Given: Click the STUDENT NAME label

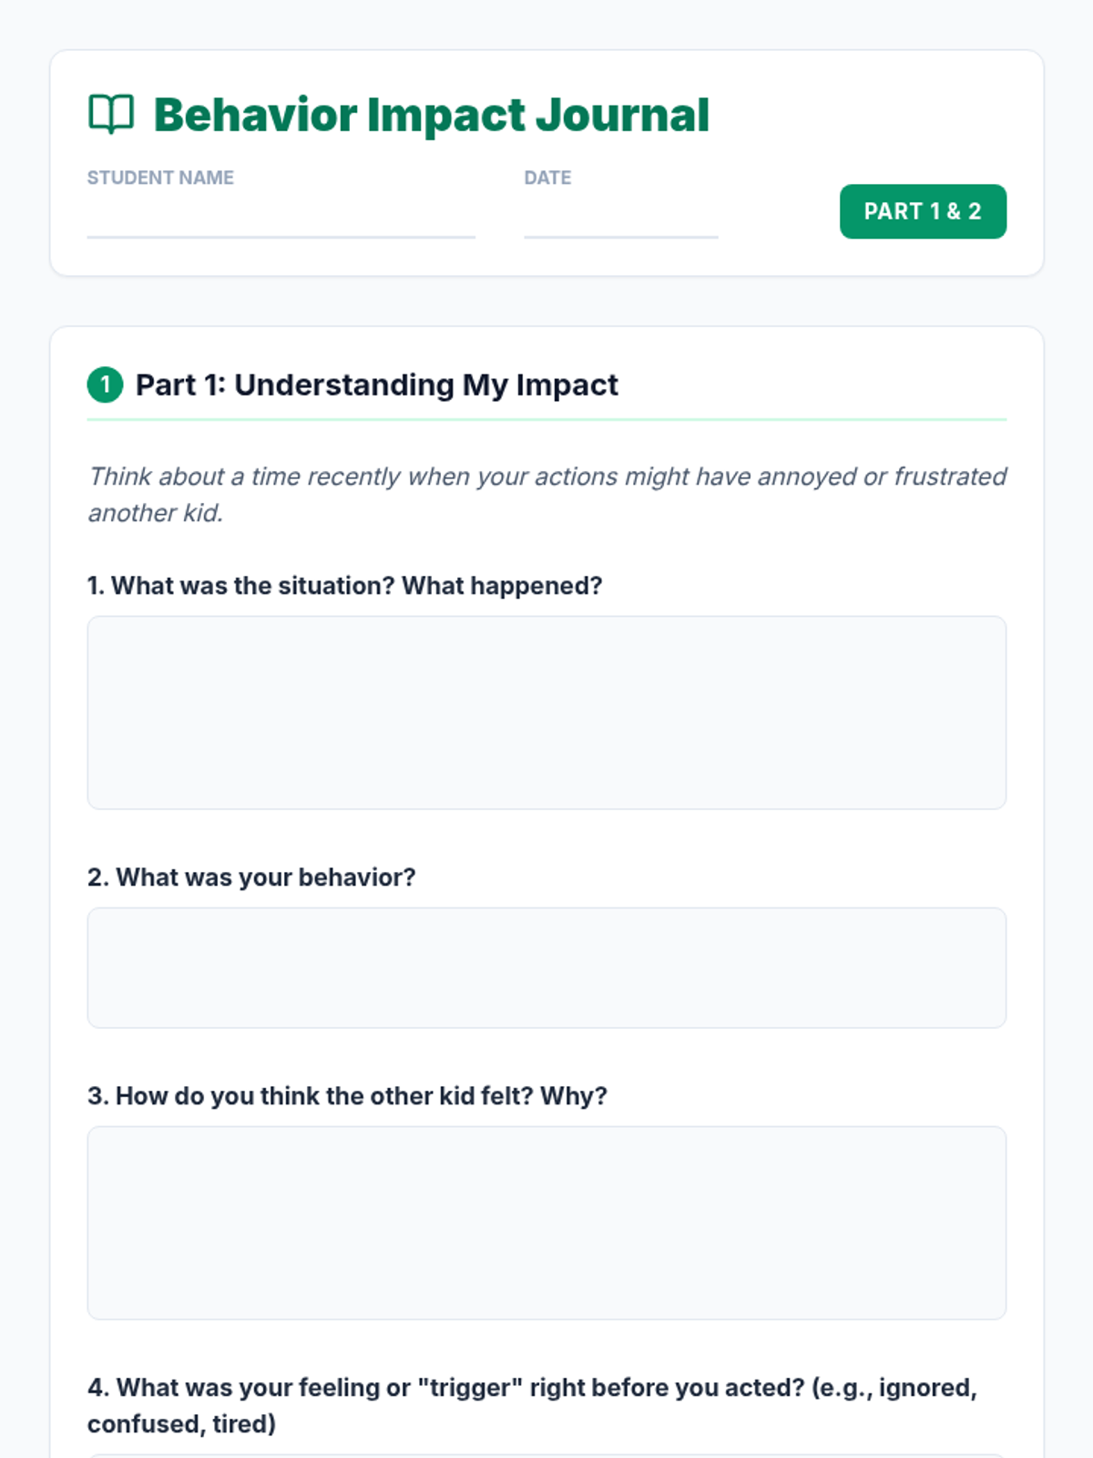Looking at the screenshot, I should pos(160,178).
